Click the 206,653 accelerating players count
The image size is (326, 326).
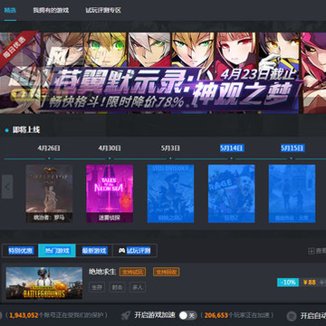coord(216,315)
